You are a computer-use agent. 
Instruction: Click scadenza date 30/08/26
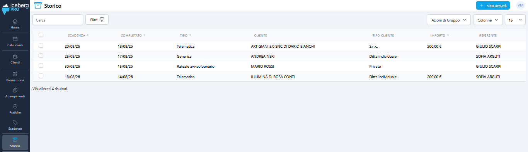click(72, 66)
